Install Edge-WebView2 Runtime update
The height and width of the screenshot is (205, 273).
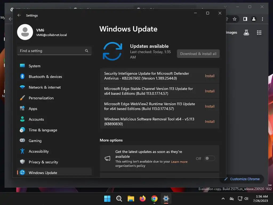click(x=210, y=106)
